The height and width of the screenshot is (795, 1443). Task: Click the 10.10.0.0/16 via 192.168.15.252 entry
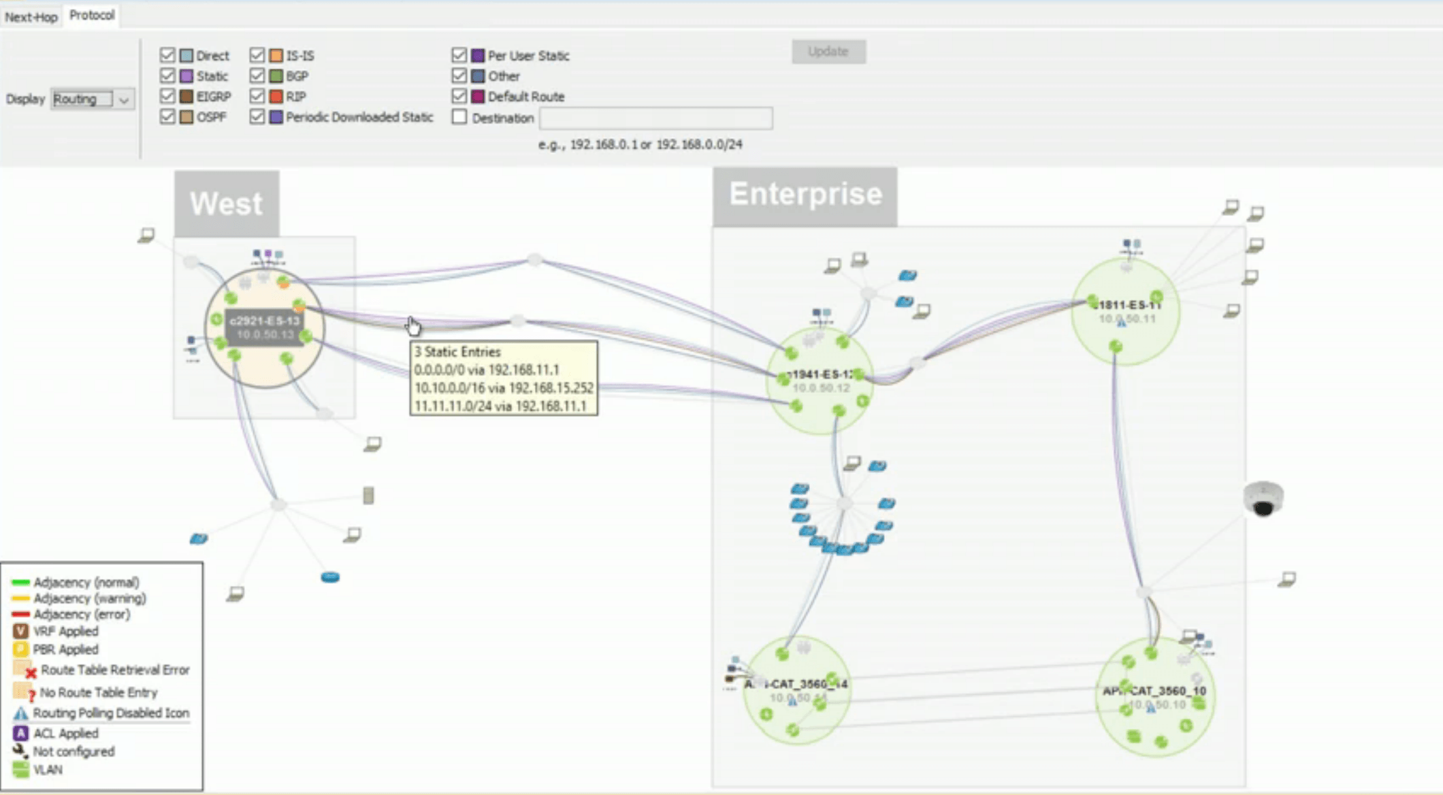pyautogui.click(x=504, y=388)
